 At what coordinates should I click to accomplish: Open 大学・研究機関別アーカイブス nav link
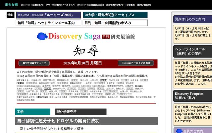tap(60, 5)
